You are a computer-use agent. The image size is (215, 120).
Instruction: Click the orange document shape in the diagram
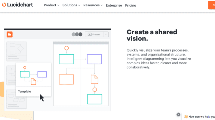pos(94,79)
